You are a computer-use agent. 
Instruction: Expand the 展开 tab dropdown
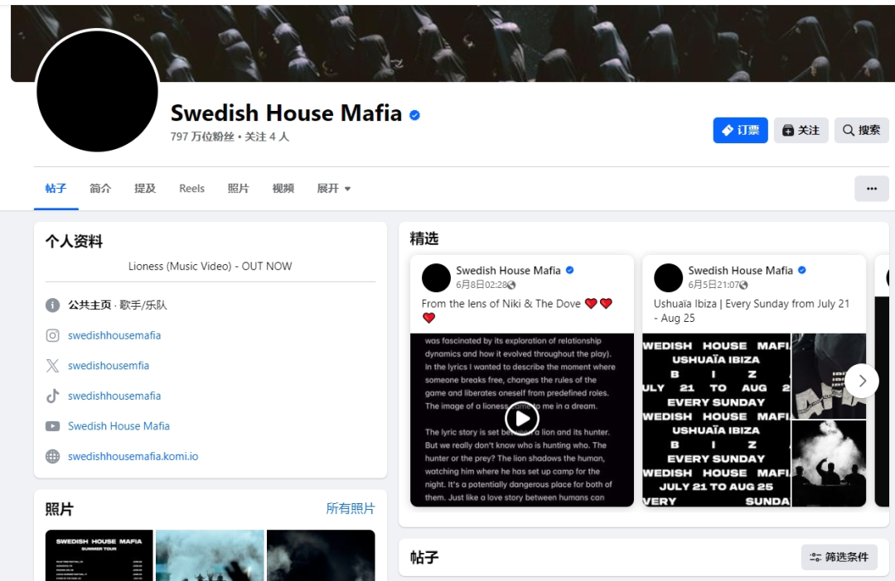coord(334,189)
